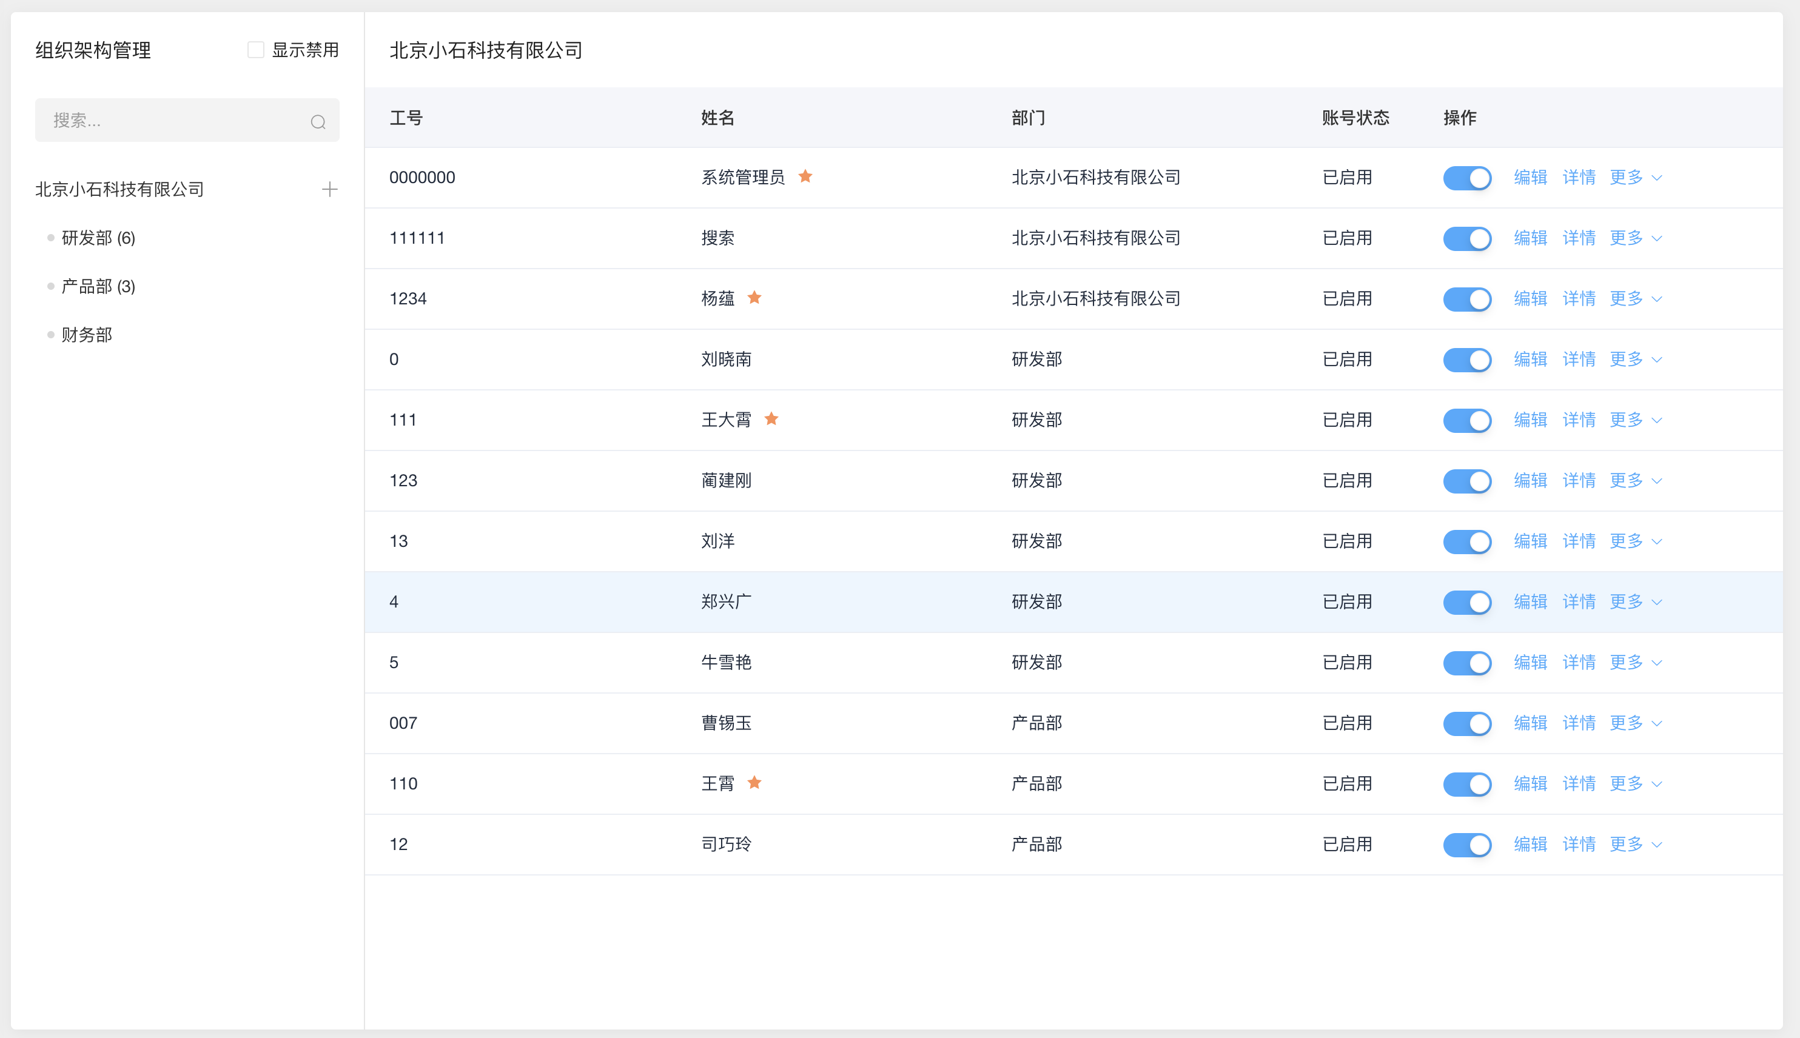Open 更多 dropdown for 郑兴广

pos(1636,601)
